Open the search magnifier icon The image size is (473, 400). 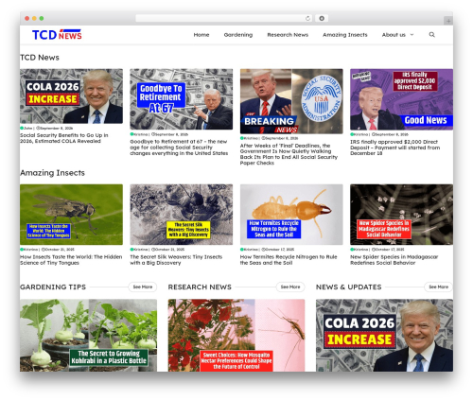click(431, 35)
